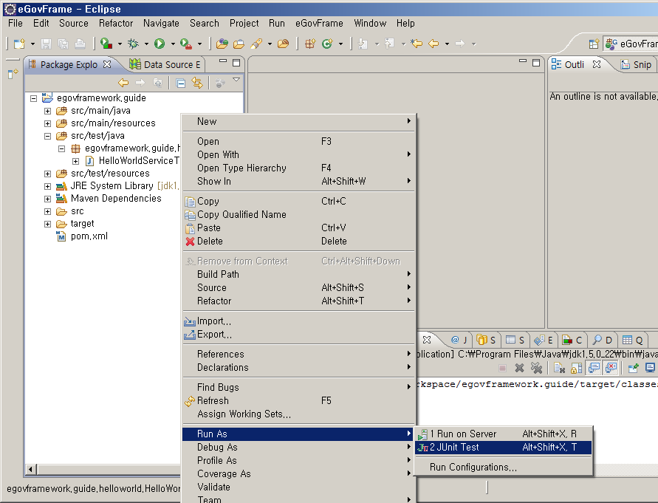The width and height of the screenshot is (658, 503).
Task: Click Collapse All in Package Explorer
Action: 181,83
